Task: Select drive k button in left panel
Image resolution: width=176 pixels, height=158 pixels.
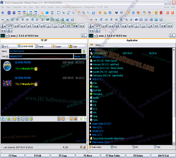Action: [x=62, y=26]
